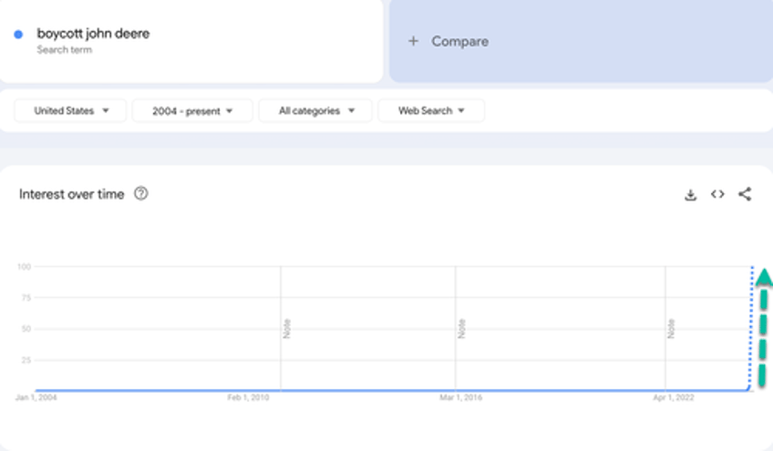Open the All categories dropdown

pyautogui.click(x=315, y=111)
